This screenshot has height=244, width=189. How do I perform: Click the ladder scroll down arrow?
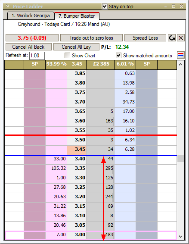click(180, 237)
